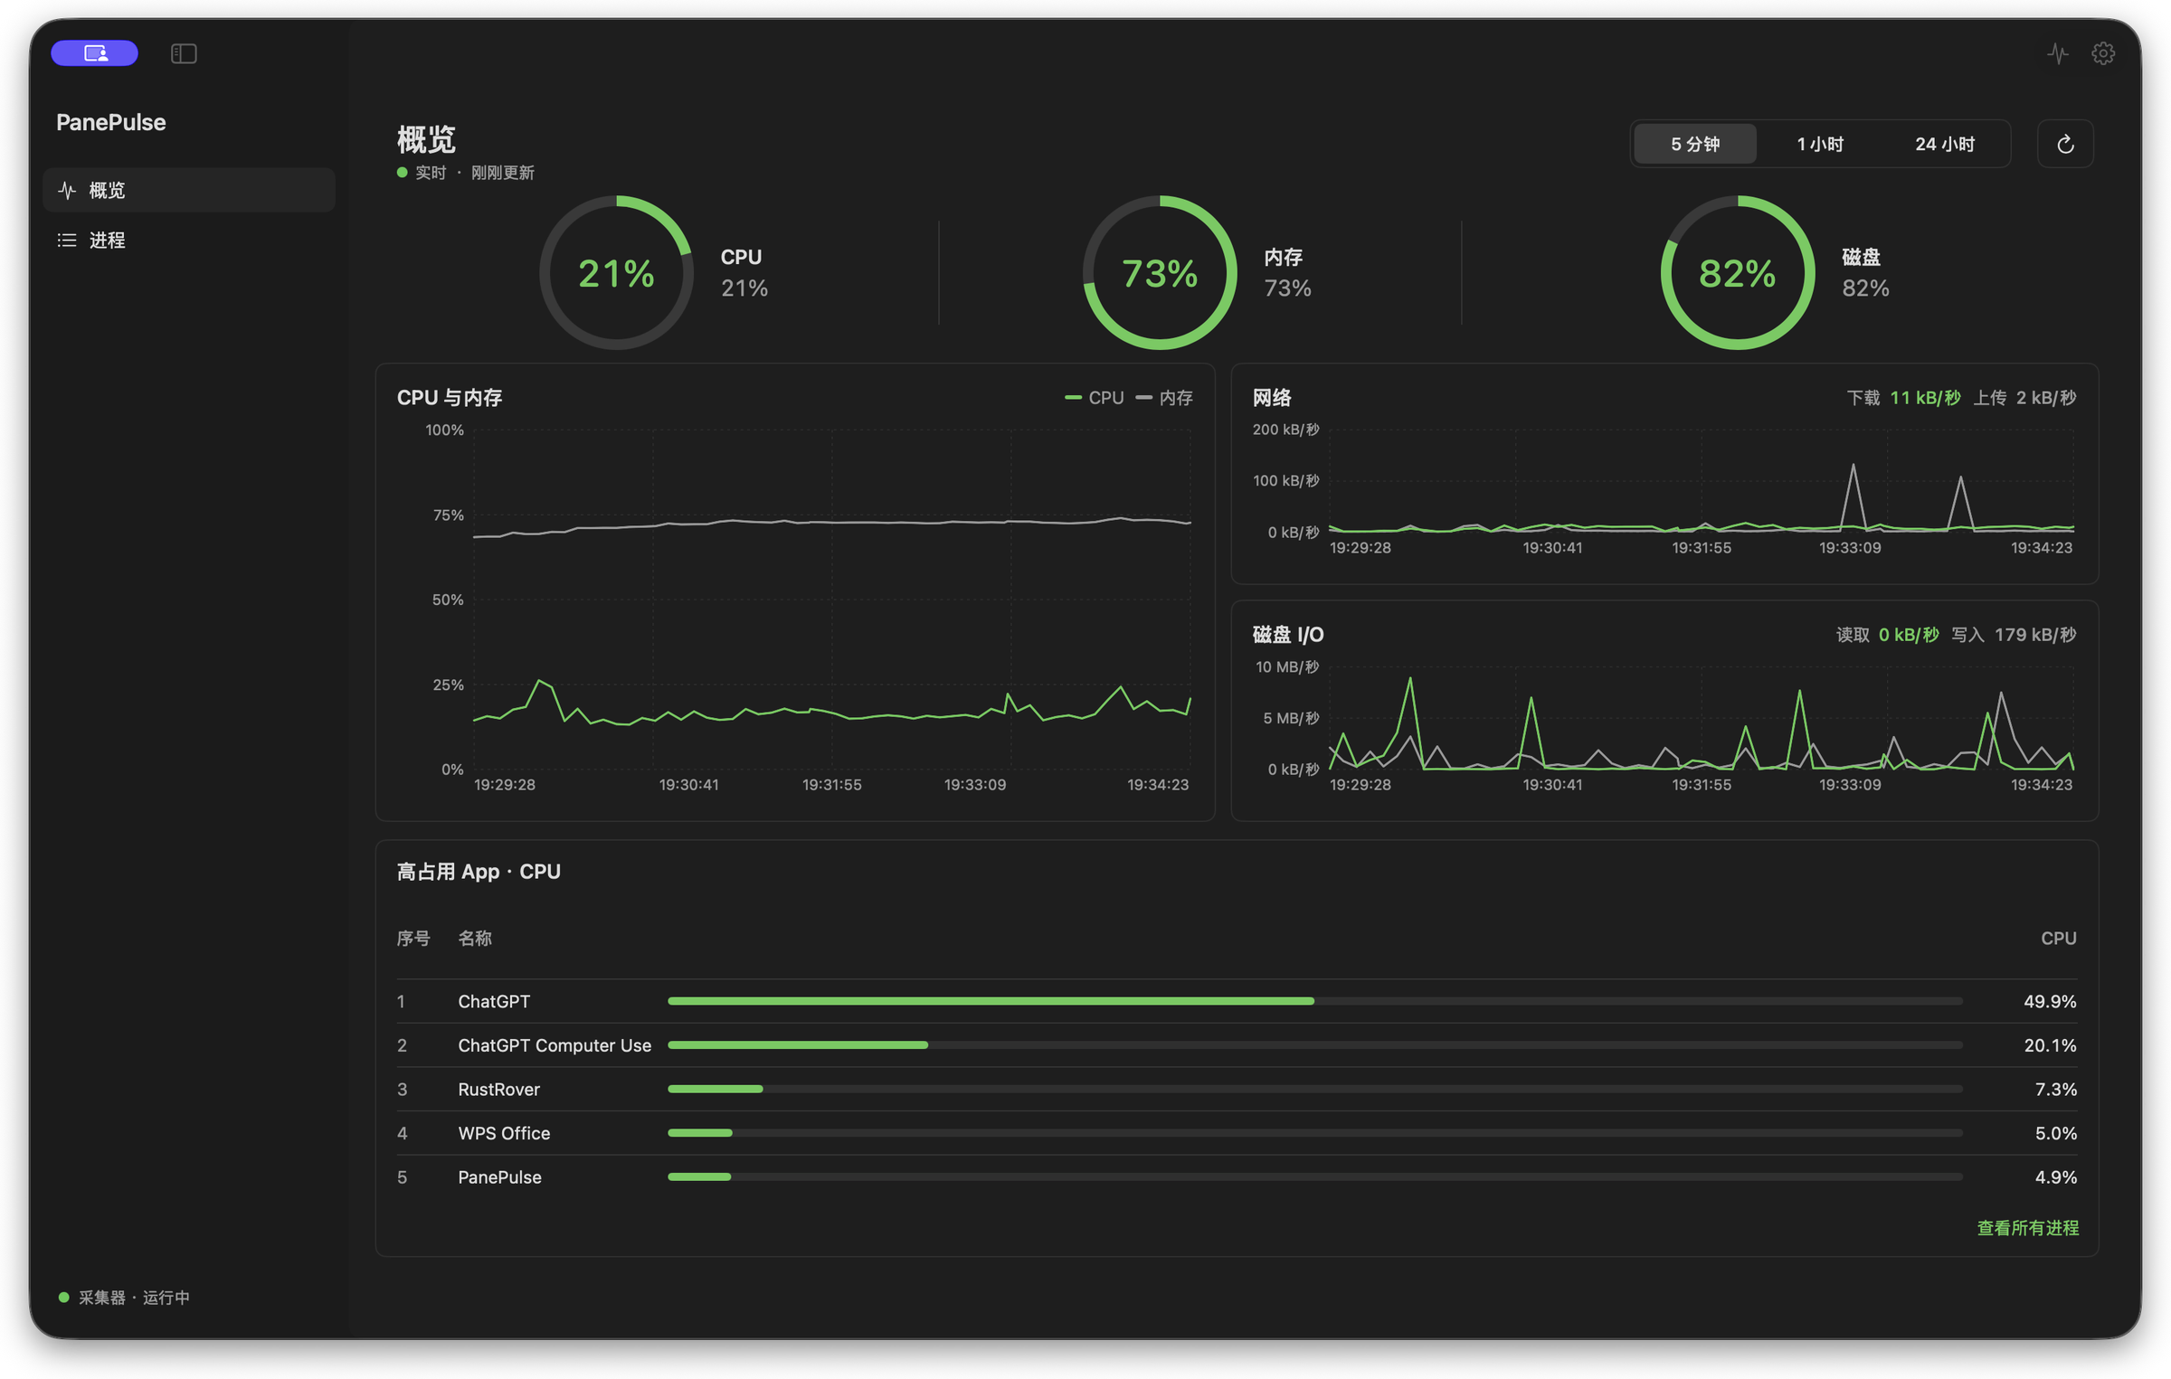This screenshot has height=1379, width=2171.
Task: Switch time range to 24 小时
Action: (x=1945, y=144)
